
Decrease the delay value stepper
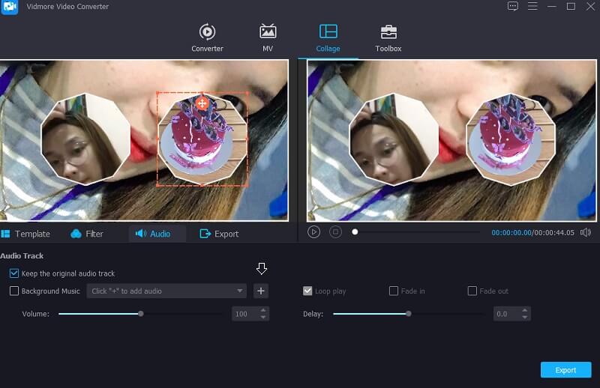(525, 318)
